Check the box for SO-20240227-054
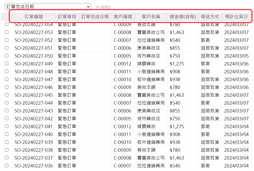Image resolution: width=254 pixels, height=171 pixels. (x=7, y=24)
